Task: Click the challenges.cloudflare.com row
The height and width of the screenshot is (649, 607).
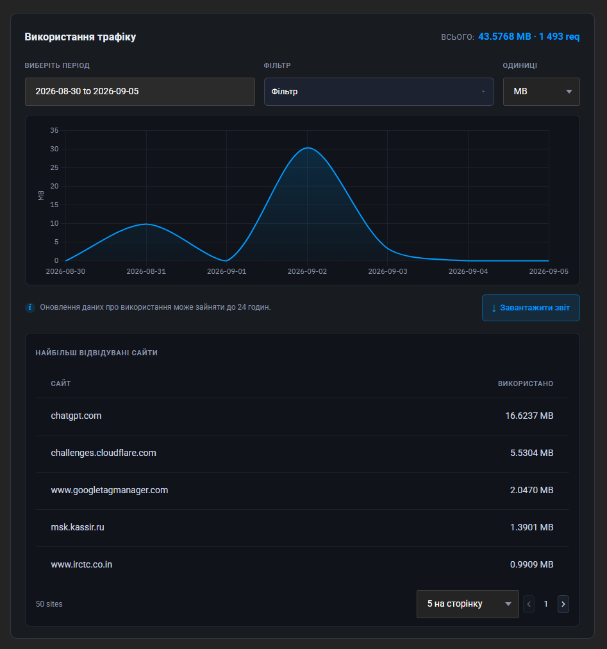Action: (x=303, y=453)
